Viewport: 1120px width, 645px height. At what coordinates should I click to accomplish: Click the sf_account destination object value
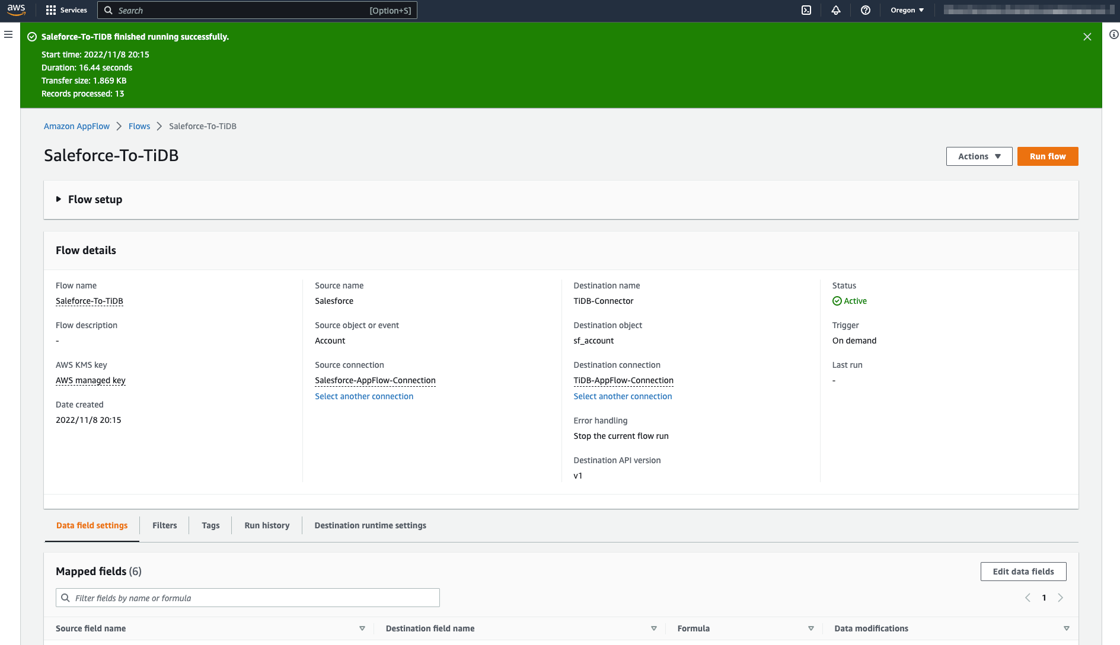[x=593, y=341]
